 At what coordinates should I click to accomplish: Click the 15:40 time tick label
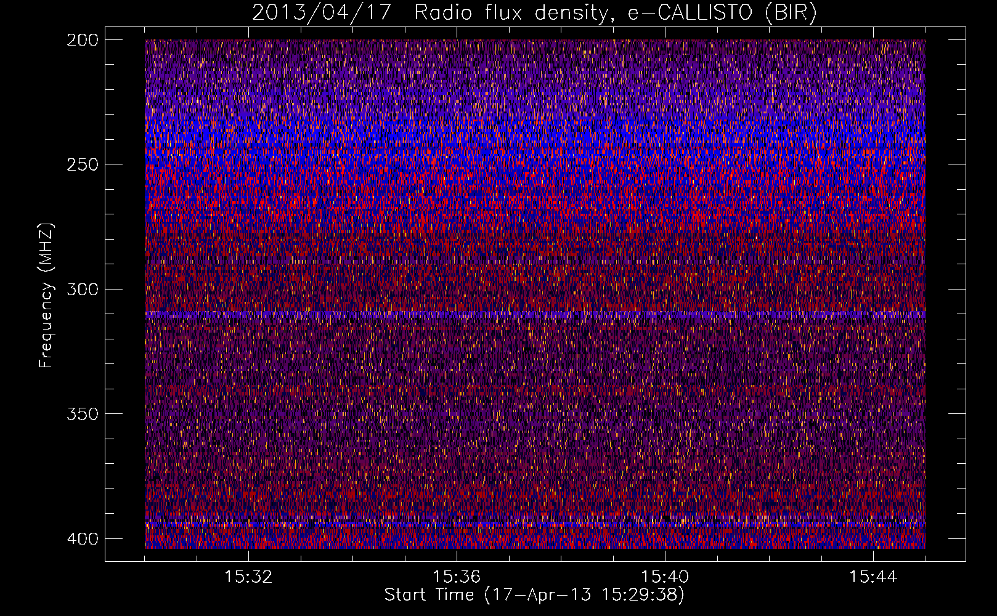(x=665, y=577)
